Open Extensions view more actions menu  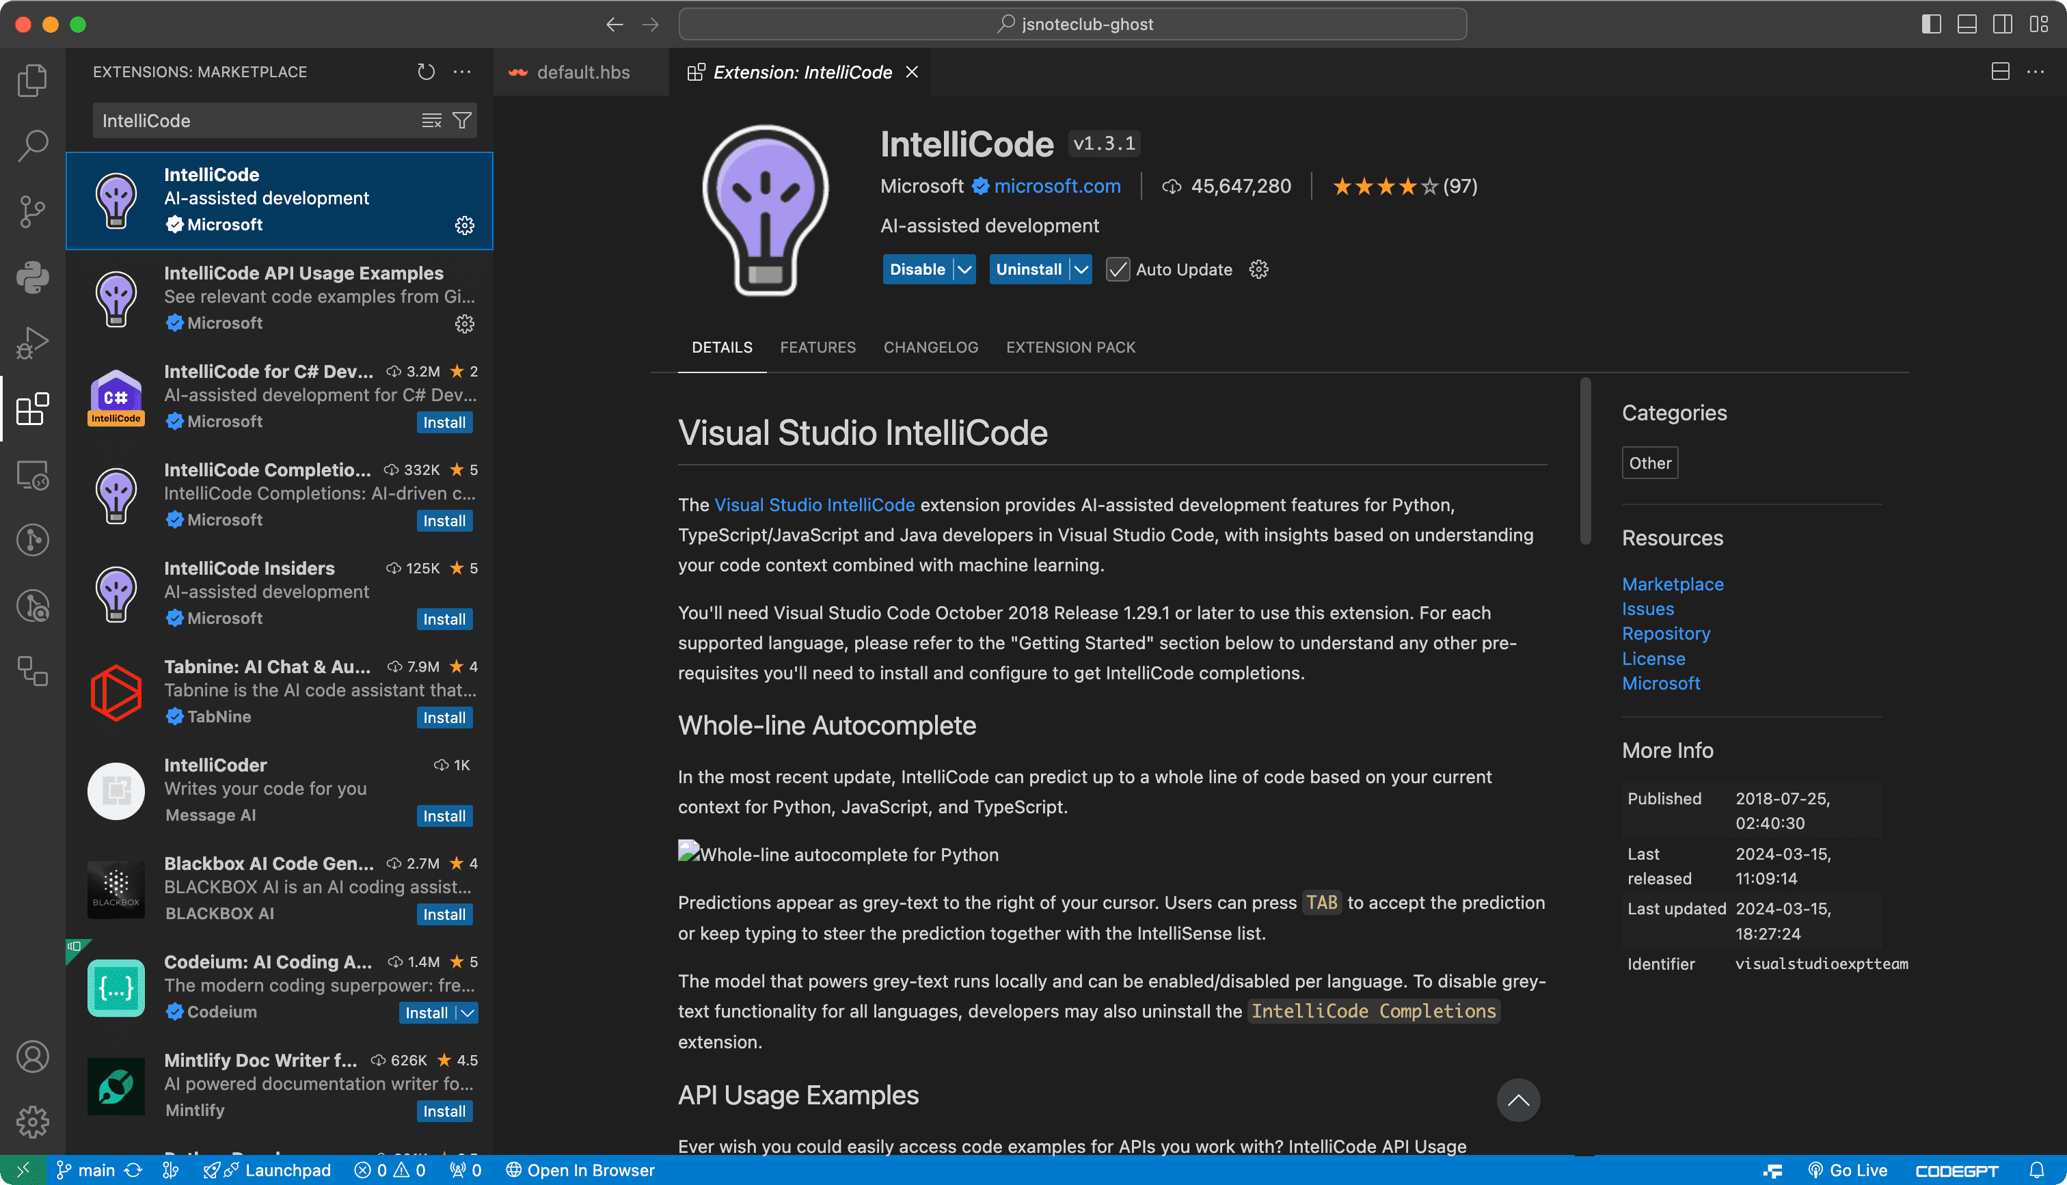coord(462,72)
